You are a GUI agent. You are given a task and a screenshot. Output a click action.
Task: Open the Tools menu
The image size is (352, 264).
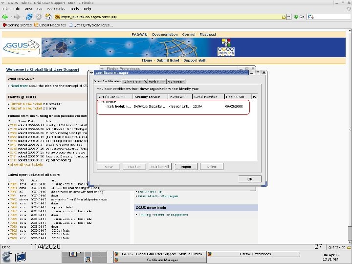[x=74, y=9]
